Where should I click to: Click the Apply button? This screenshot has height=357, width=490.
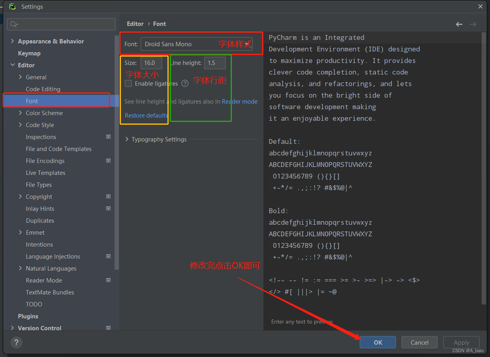[x=461, y=342]
